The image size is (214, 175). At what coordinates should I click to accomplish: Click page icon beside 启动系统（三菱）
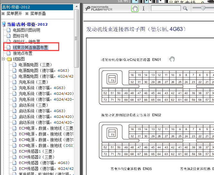click(14, 105)
